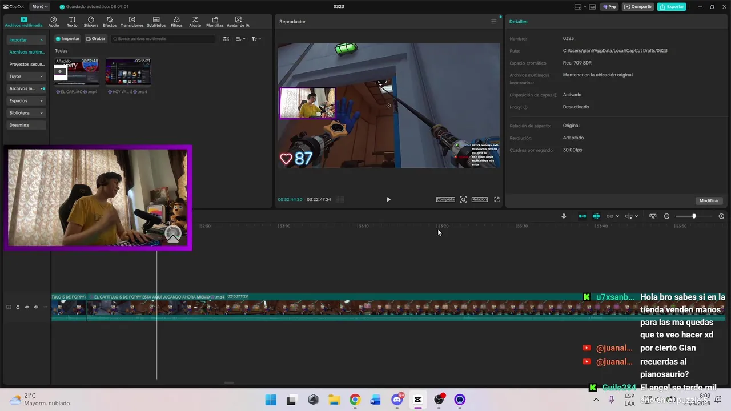Open the Reproductor panel options menu

494,22
